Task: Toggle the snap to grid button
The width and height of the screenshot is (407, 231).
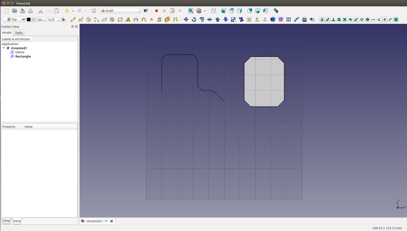Action: coord(339,20)
